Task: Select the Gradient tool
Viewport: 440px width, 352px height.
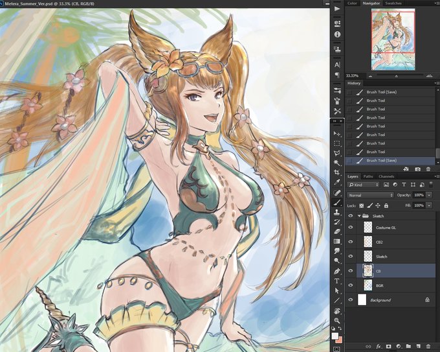Action: point(337,241)
